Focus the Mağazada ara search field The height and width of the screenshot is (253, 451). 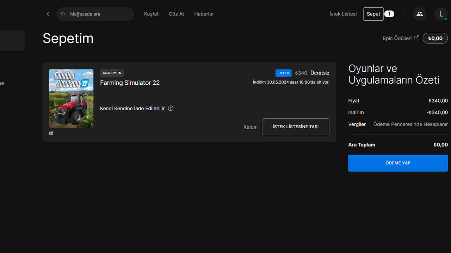pos(95,14)
